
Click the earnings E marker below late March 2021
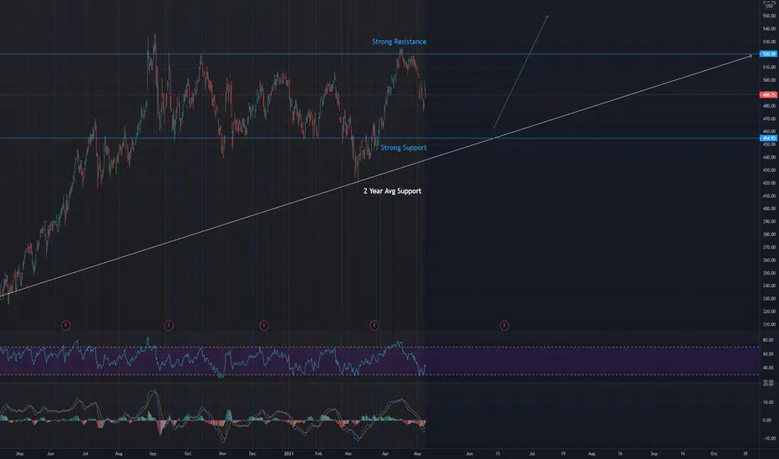click(x=374, y=325)
